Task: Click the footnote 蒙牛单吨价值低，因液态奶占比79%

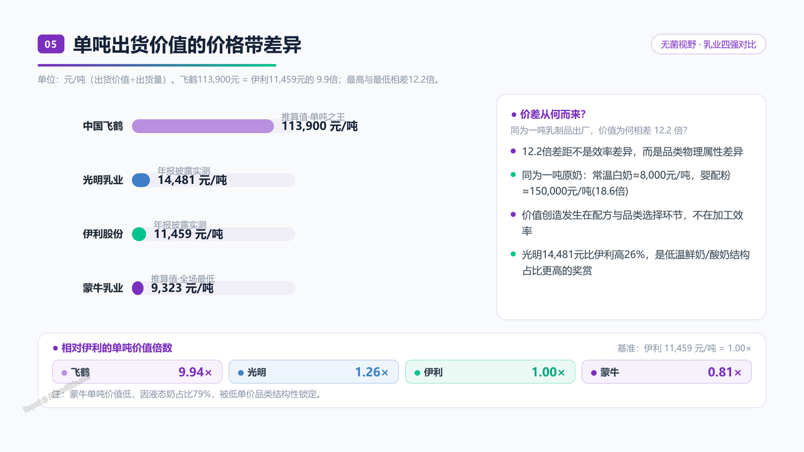Action: point(187,395)
